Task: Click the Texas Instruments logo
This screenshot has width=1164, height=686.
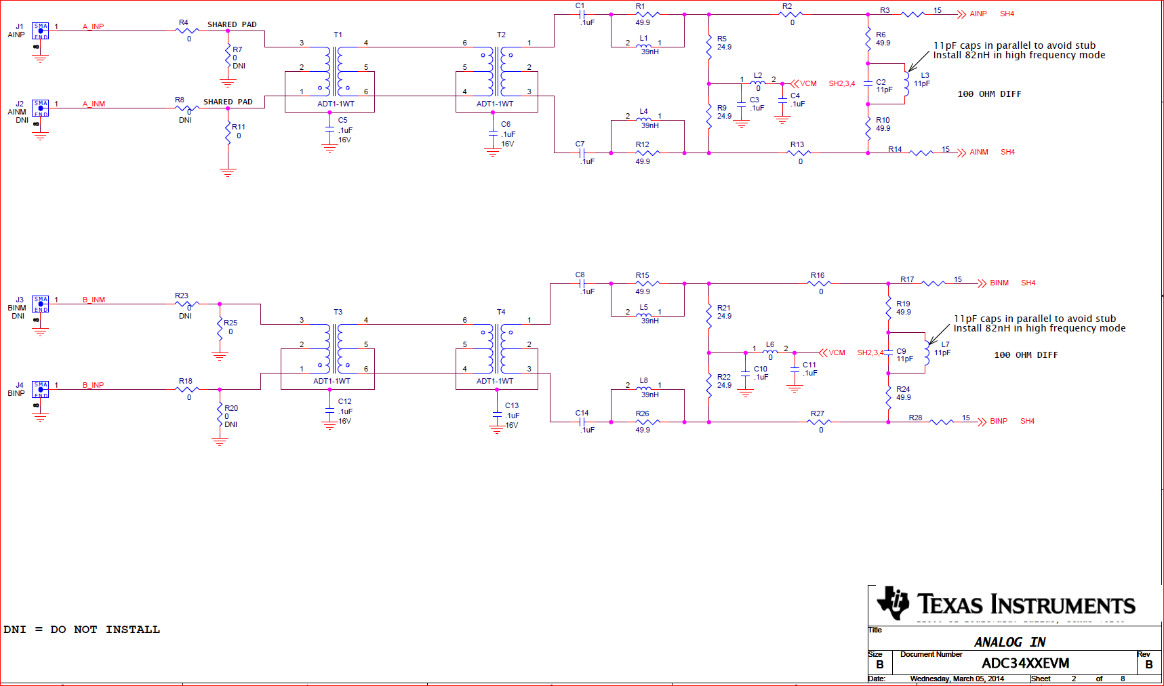Action: coord(1005,603)
